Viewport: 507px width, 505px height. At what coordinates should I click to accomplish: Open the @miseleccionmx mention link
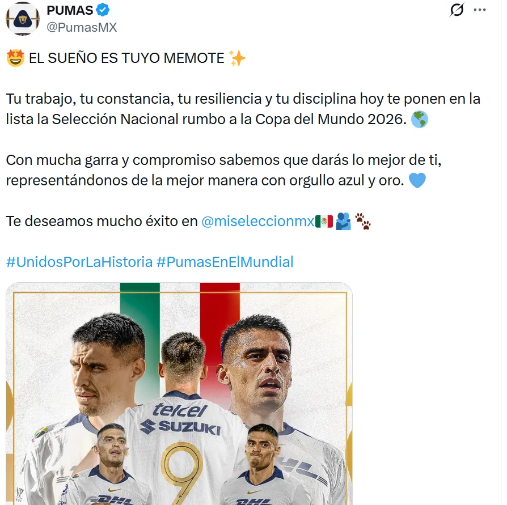tap(257, 221)
